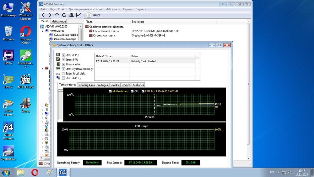Switch to Statistics tab
Image resolution: width=314 pixels, height=177 pixels.
click(138, 85)
